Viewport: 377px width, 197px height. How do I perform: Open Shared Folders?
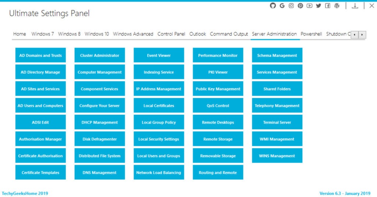click(277, 89)
